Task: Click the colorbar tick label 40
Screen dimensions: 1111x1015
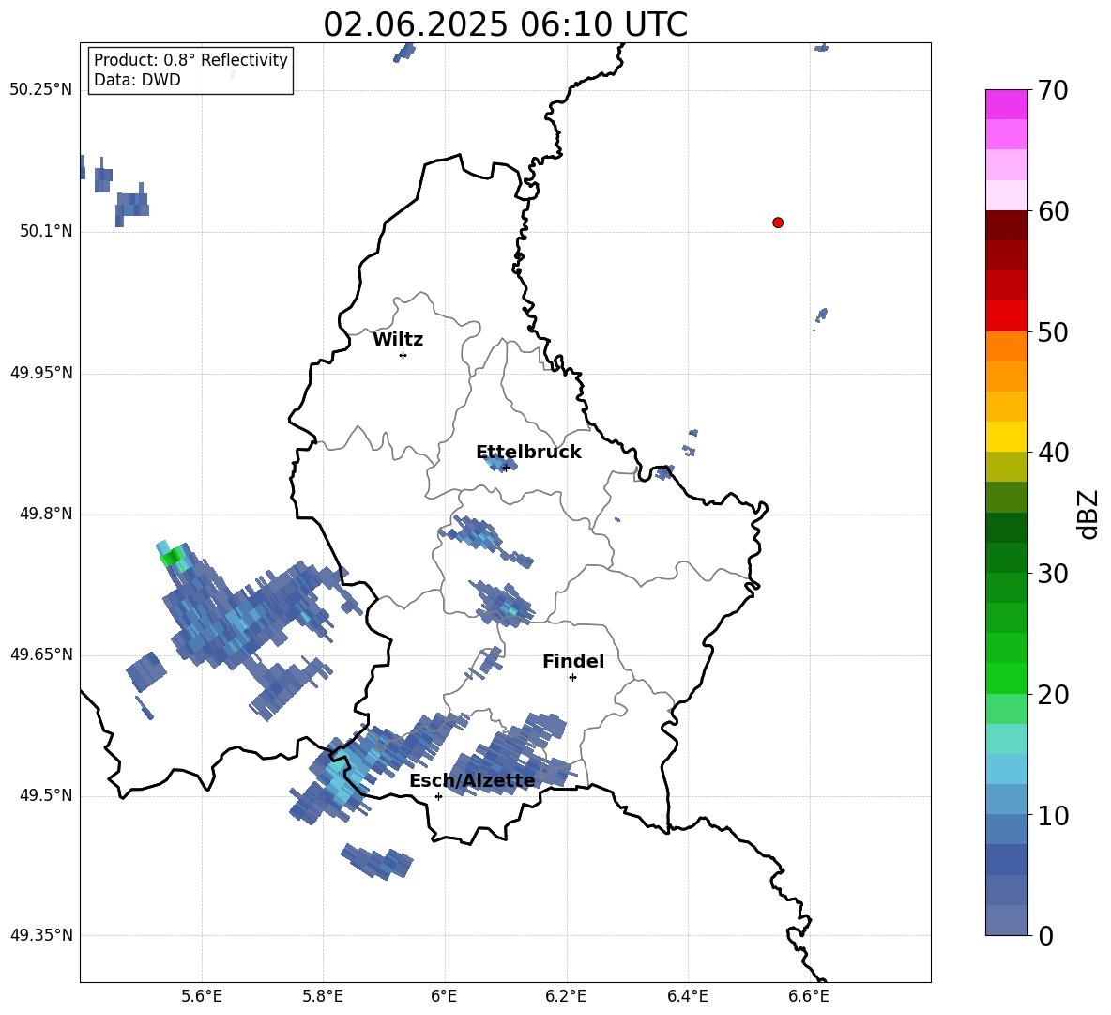Action: click(x=1053, y=453)
